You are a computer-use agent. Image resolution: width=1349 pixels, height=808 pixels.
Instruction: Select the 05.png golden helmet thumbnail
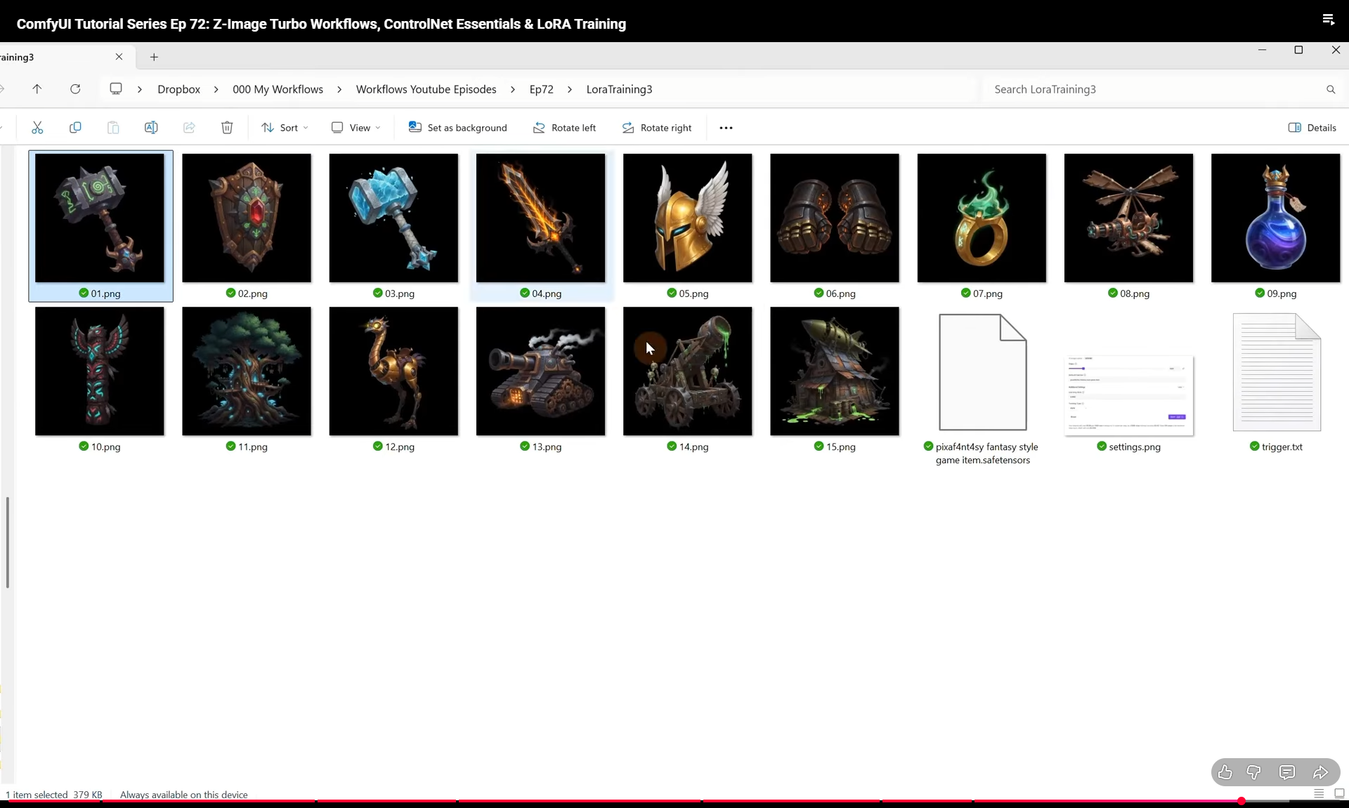tap(687, 218)
